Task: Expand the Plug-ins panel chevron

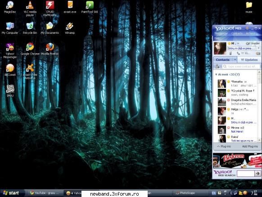Action: click(x=218, y=147)
